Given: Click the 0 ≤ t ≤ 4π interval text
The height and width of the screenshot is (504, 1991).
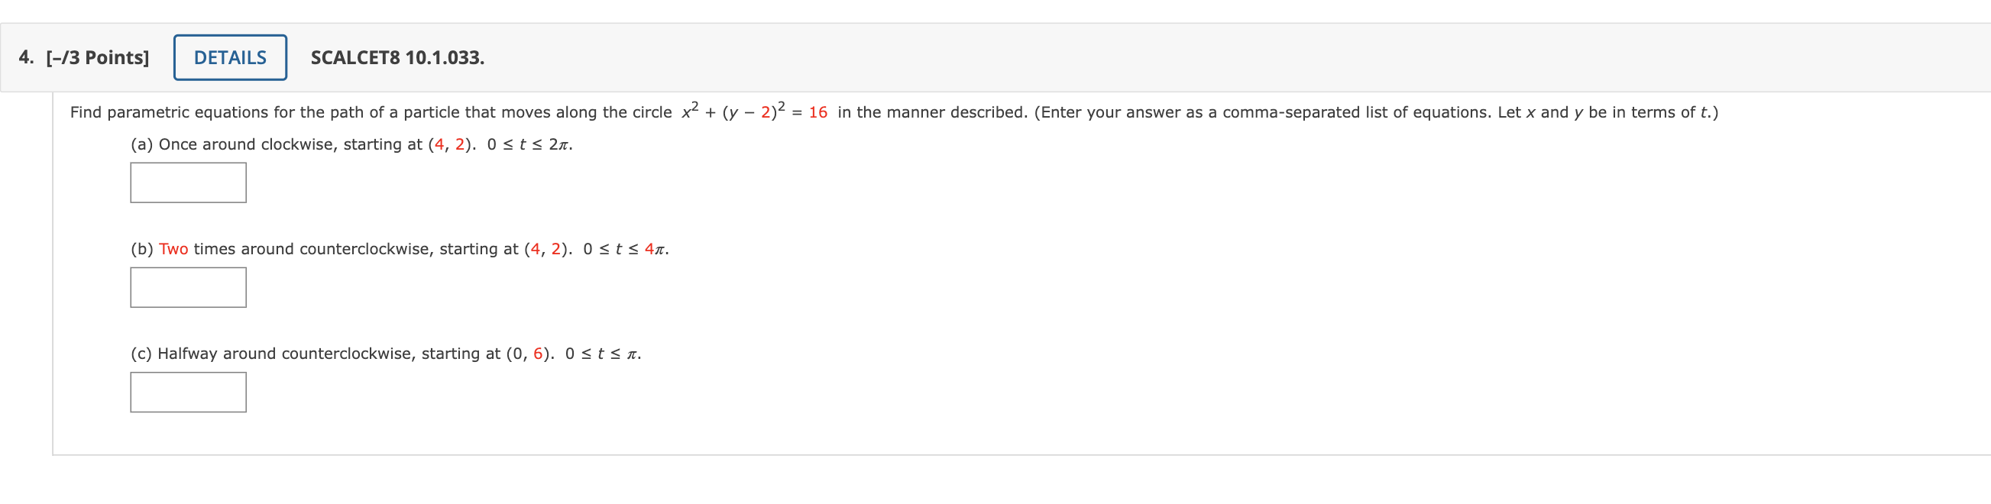Looking at the screenshot, I should coord(624,249).
